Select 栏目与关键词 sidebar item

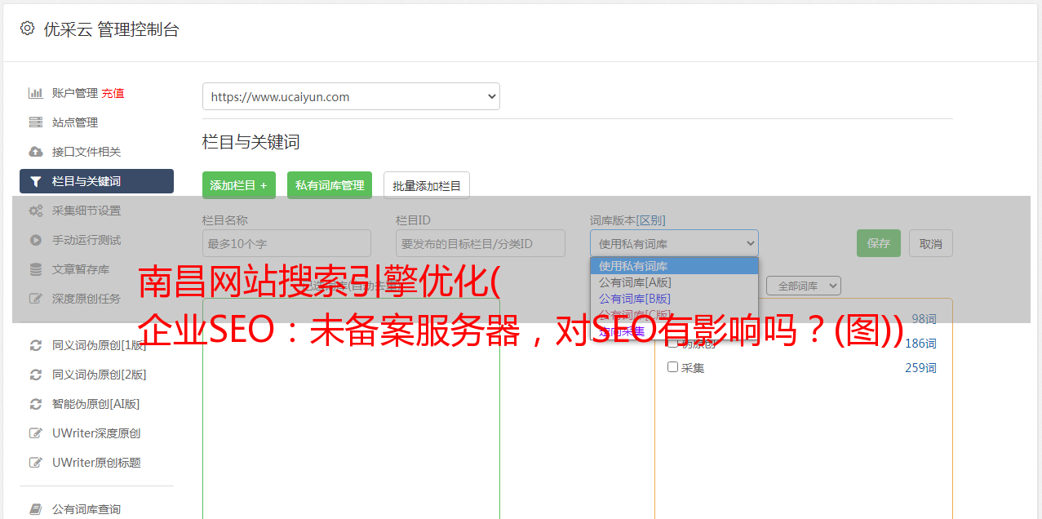coord(96,181)
